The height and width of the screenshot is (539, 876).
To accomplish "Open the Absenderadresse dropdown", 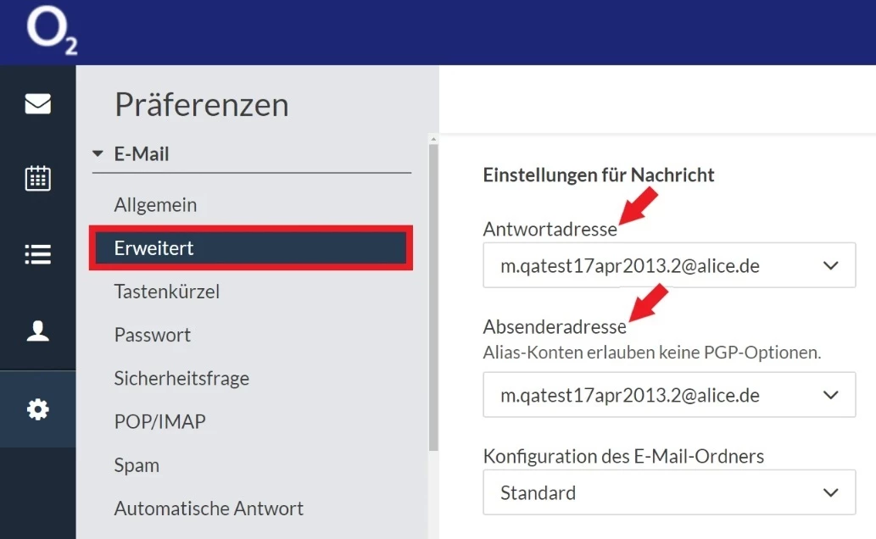I will point(668,395).
